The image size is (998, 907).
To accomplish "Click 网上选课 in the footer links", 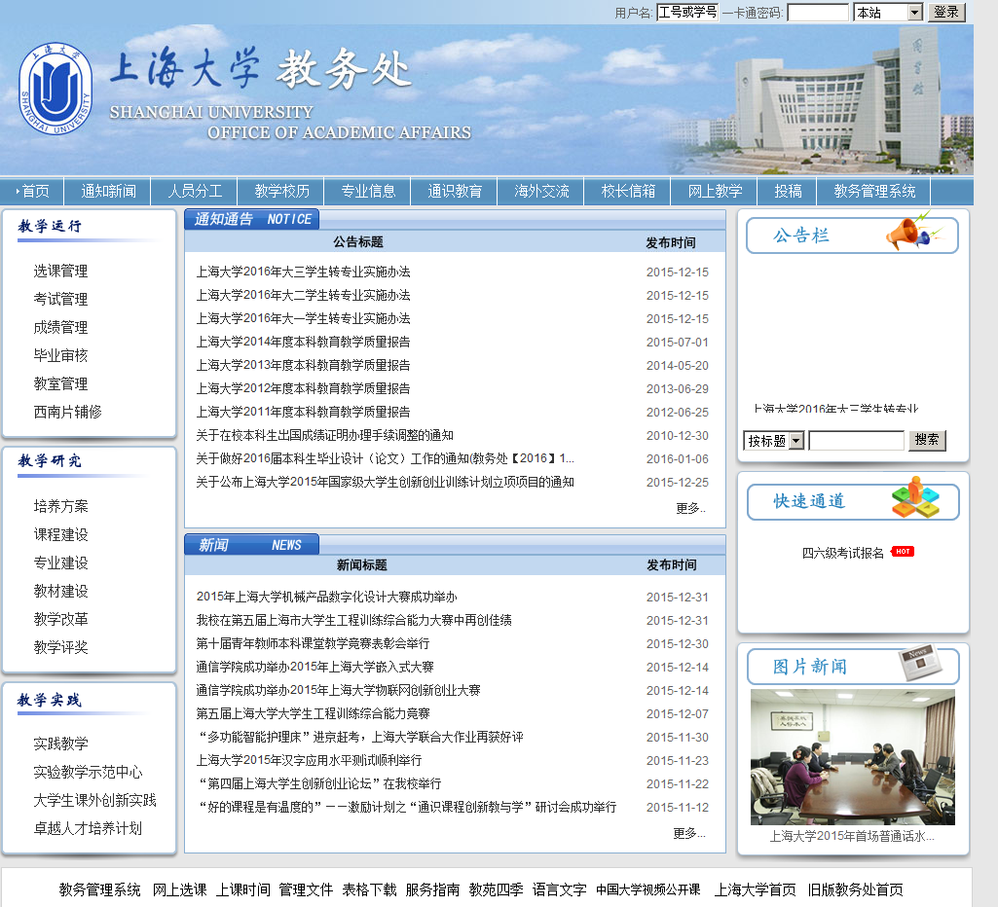I will pyautogui.click(x=179, y=889).
